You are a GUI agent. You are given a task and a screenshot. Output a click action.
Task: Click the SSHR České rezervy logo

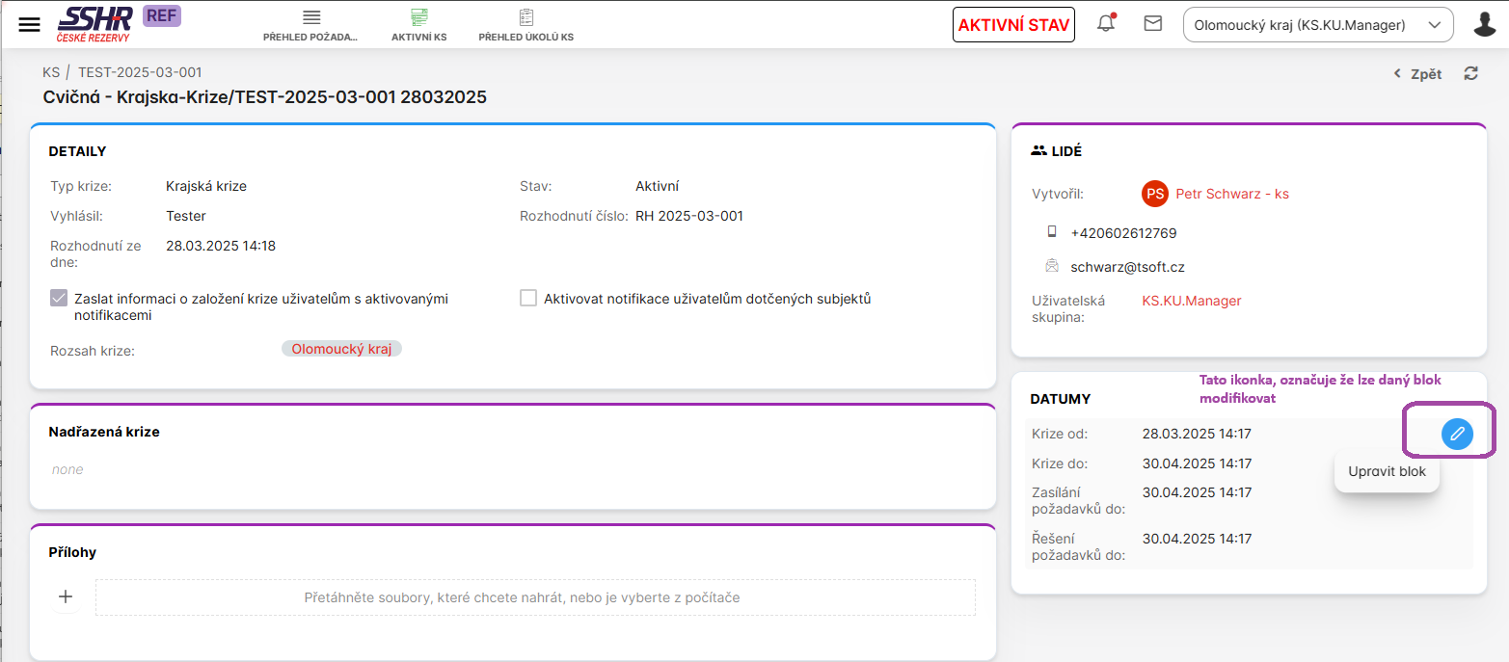94,23
